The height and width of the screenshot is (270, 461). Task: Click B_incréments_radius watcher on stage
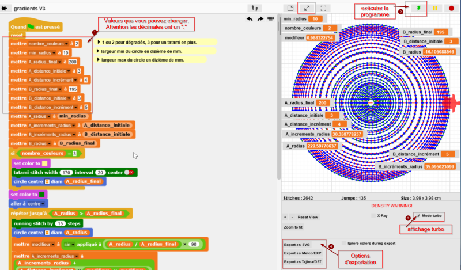[417, 166]
